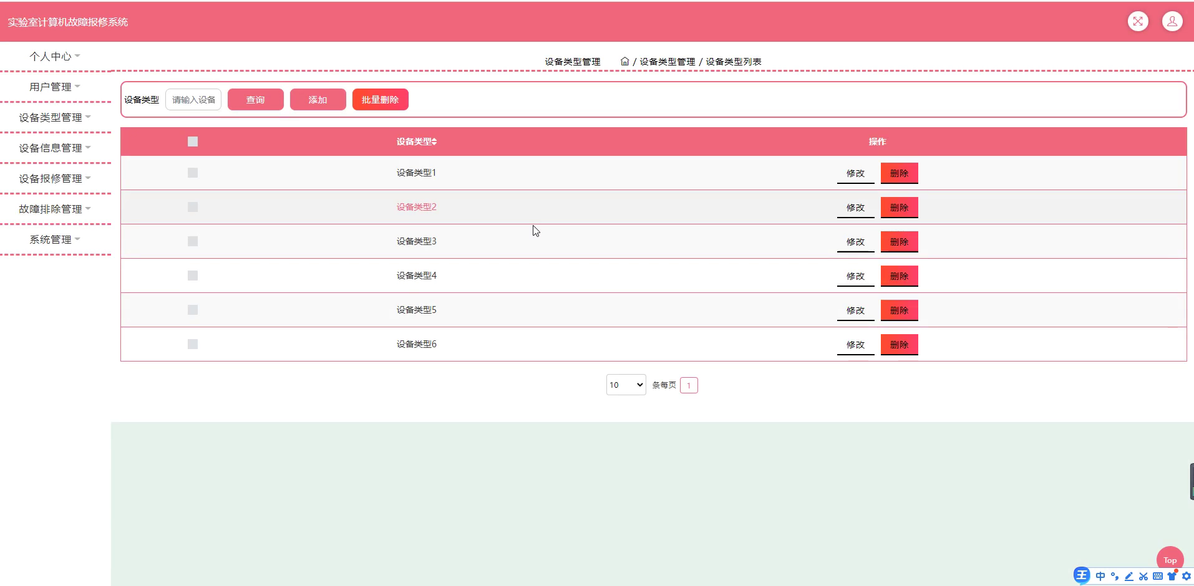Expand the 设备报修管理 sidebar menu
This screenshot has width=1194, height=586.
pos(55,178)
